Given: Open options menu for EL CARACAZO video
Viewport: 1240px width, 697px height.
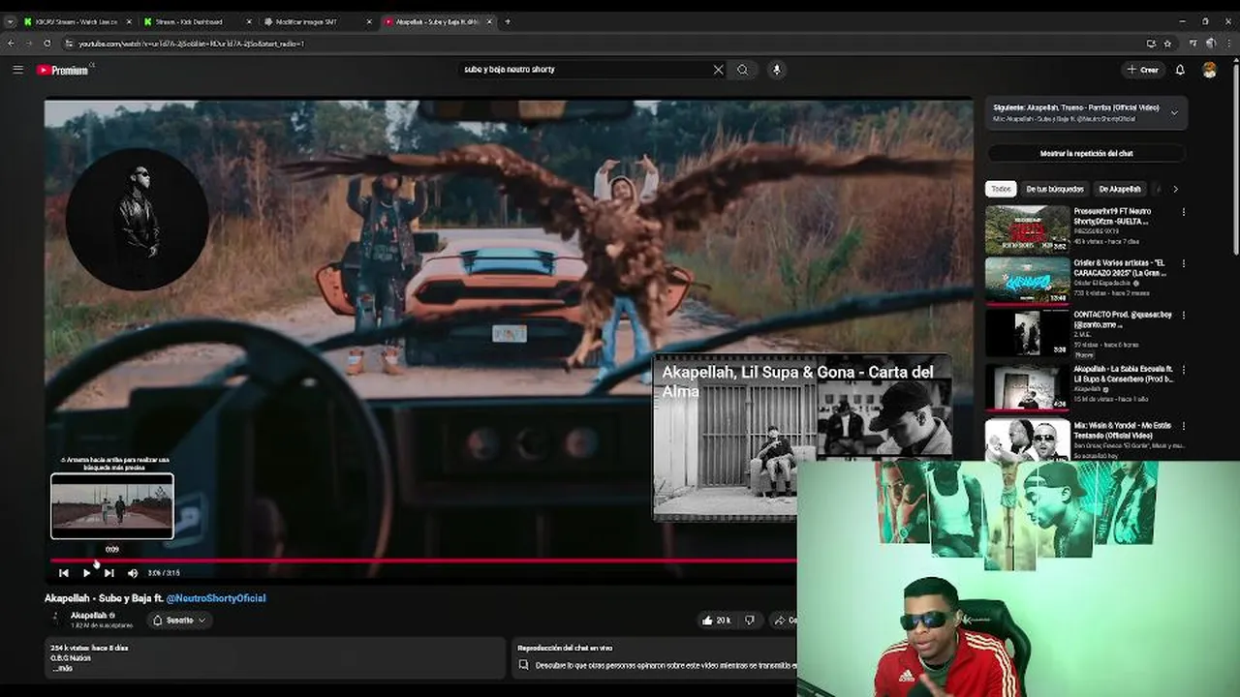Looking at the screenshot, I should pos(1183,263).
